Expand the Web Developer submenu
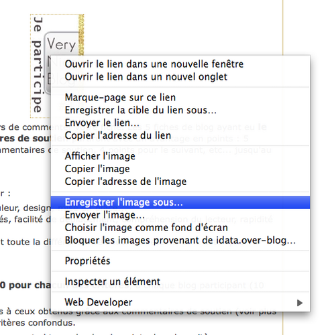This screenshot has height=335, width=332. click(180, 302)
